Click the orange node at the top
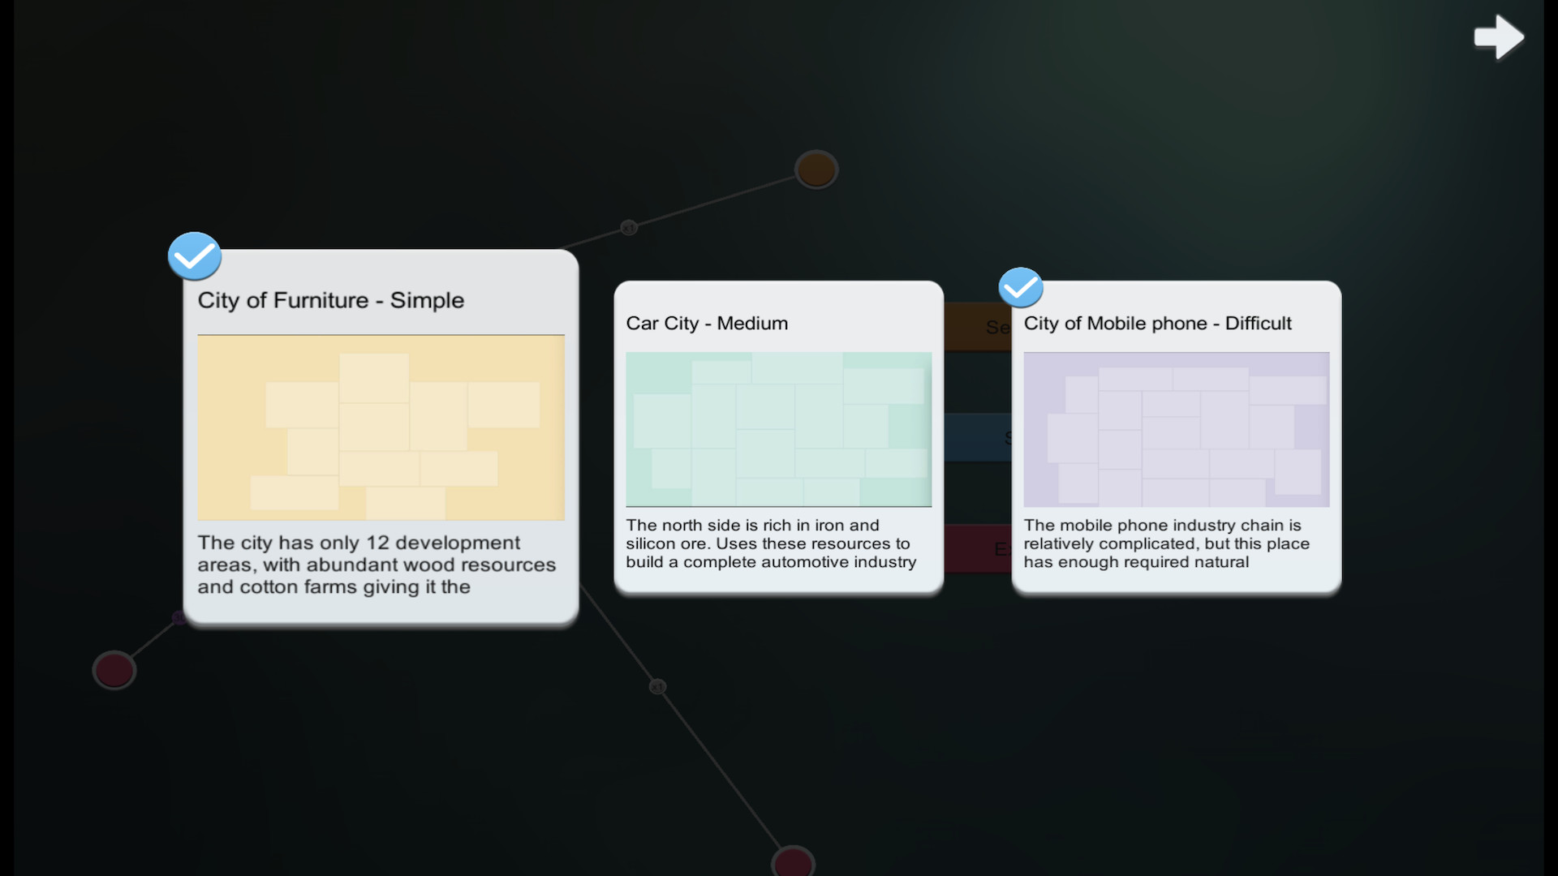This screenshot has width=1558, height=876. [x=816, y=170]
